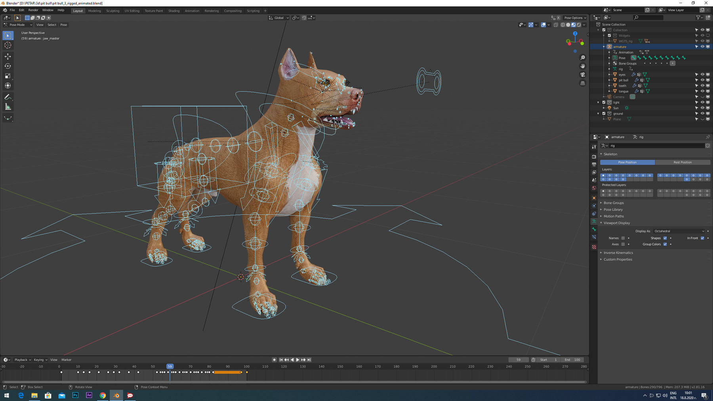The height and width of the screenshot is (401, 713).
Task: Open Render Properties in the Properties sidebar
Action: click(594, 156)
